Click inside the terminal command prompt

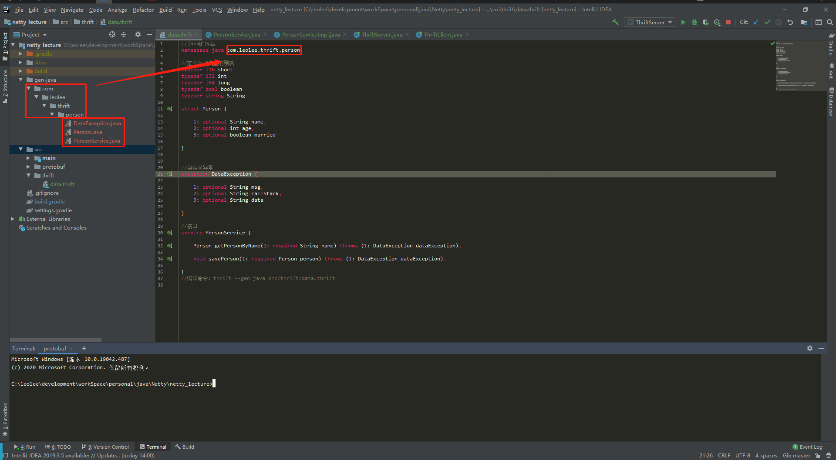(x=218, y=383)
